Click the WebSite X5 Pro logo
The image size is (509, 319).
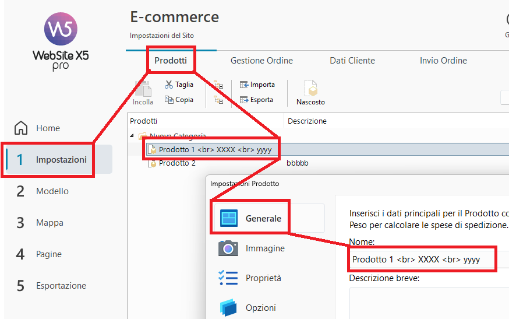tap(61, 41)
